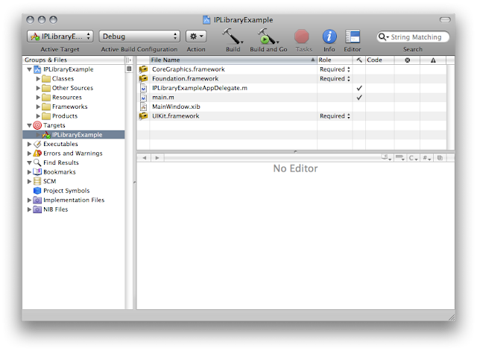This screenshot has width=477, height=351.
Task: Click the Implementation Files folder icon
Action: [x=37, y=200]
